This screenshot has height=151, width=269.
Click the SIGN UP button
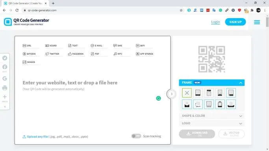[236, 22]
